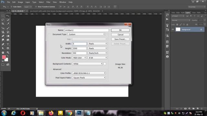Open the Image menu
Viewport: 207px width, 116px height.
click(x=20, y=2)
